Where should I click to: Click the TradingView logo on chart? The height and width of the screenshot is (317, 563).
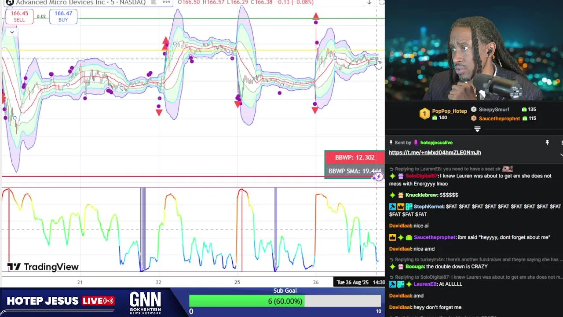tap(43, 267)
